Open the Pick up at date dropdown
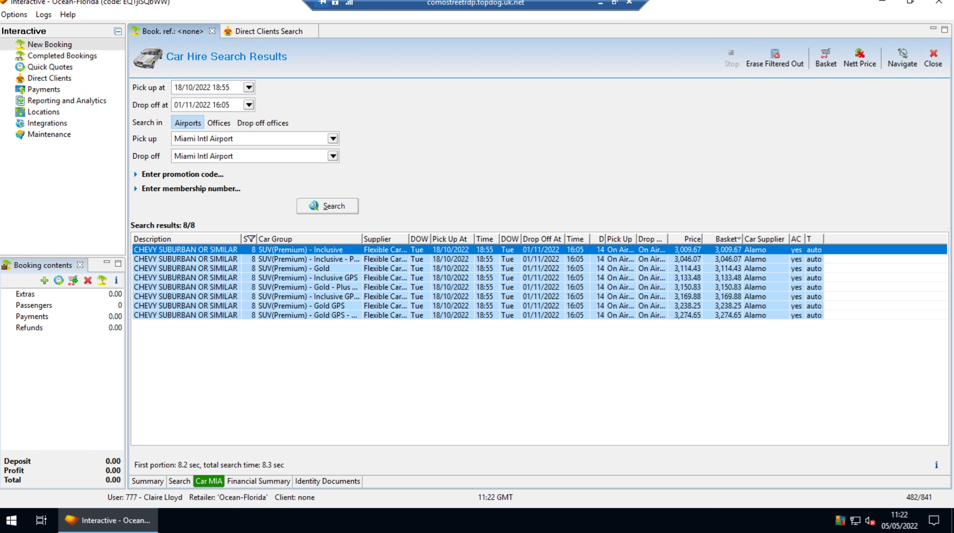Viewport: 954px width, 533px height. point(248,87)
